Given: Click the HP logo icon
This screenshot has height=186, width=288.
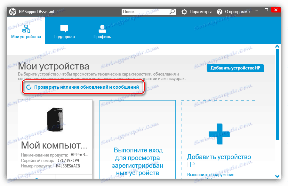Looking at the screenshot, I should 13,12.
